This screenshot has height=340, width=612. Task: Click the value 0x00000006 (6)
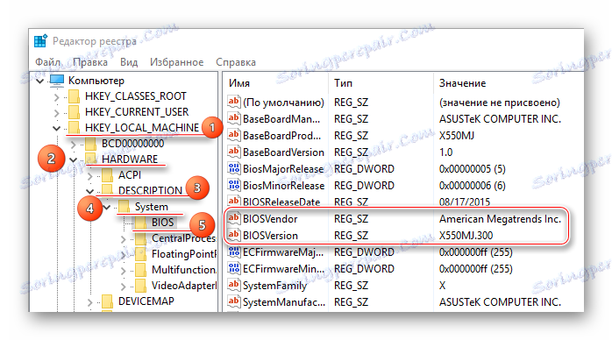pyautogui.click(x=473, y=185)
